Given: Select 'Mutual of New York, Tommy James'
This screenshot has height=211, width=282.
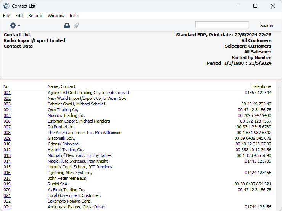Looking at the screenshot, I should (79, 155).
